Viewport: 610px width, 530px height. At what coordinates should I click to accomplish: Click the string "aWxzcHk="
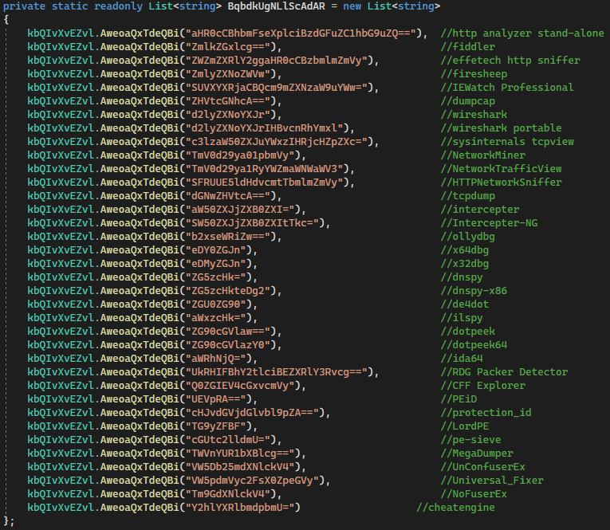tap(216, 318)
